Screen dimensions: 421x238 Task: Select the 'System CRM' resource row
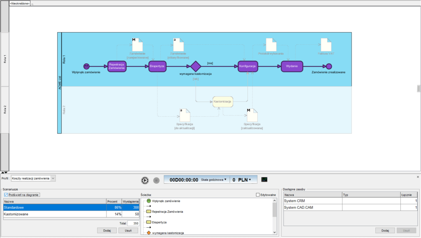(350, 201)
